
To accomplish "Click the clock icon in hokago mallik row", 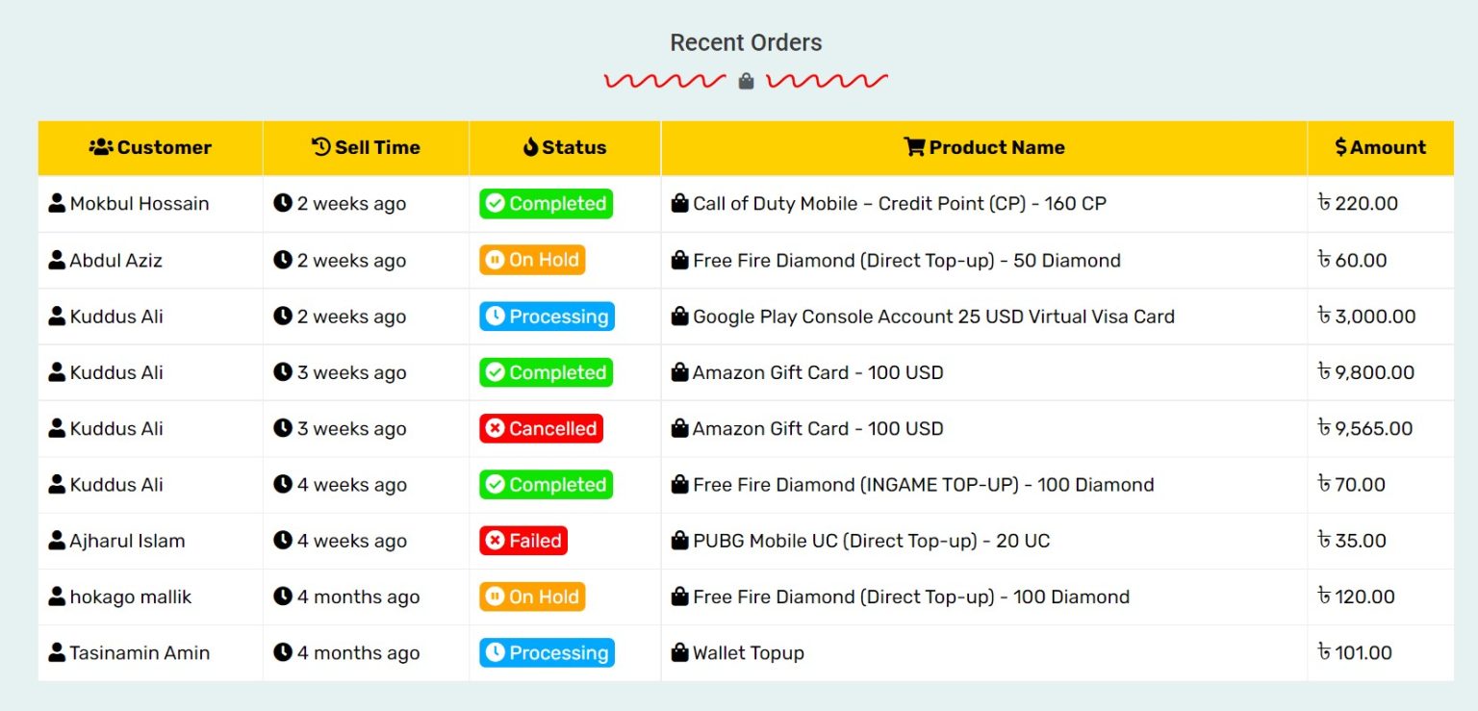I will pos(283,597).
